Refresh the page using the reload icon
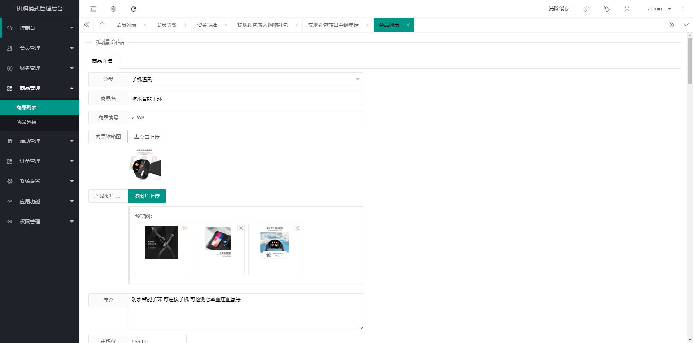 pos(134,9)
